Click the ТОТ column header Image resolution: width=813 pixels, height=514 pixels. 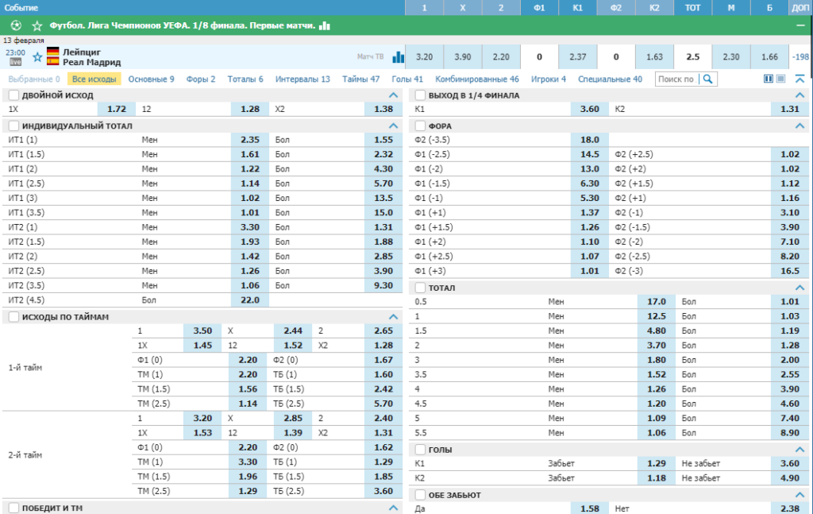point(692,8)
